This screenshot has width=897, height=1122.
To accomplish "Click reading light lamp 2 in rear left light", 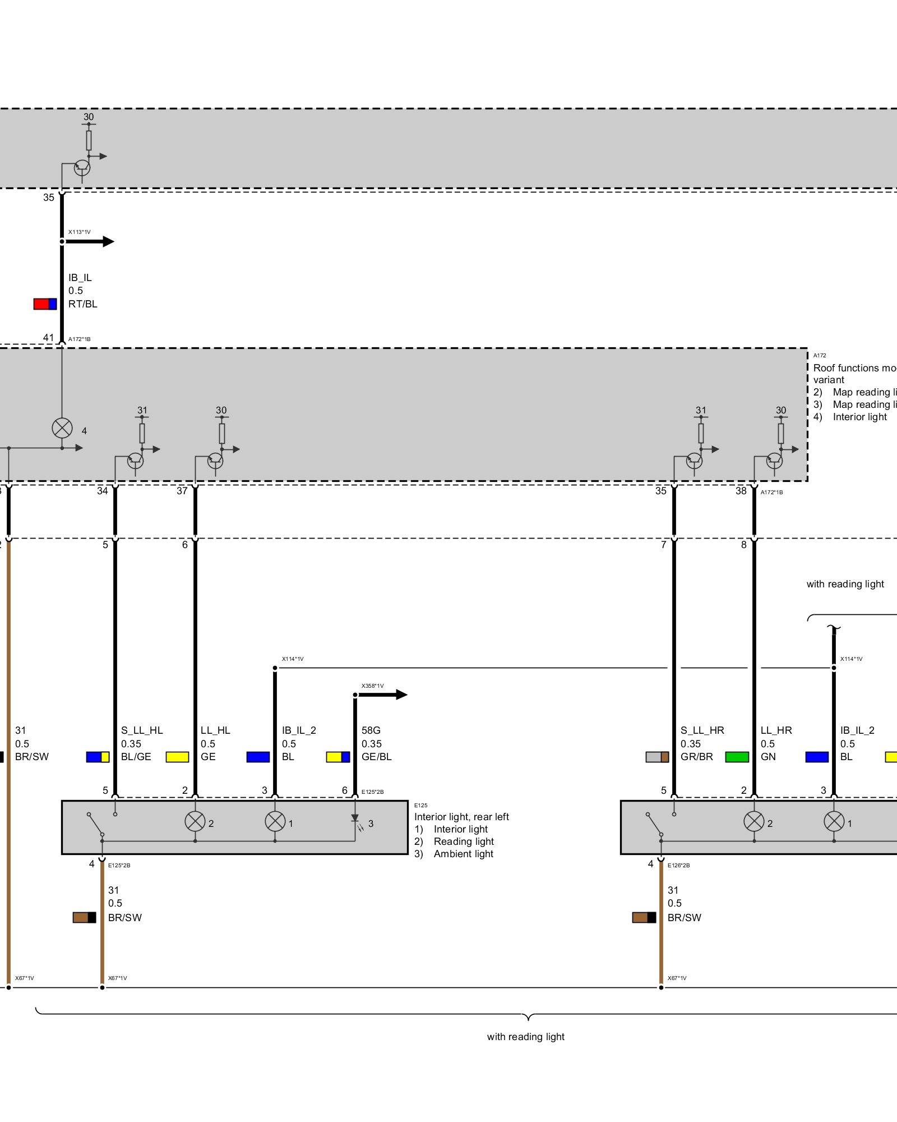I will 195,821.
